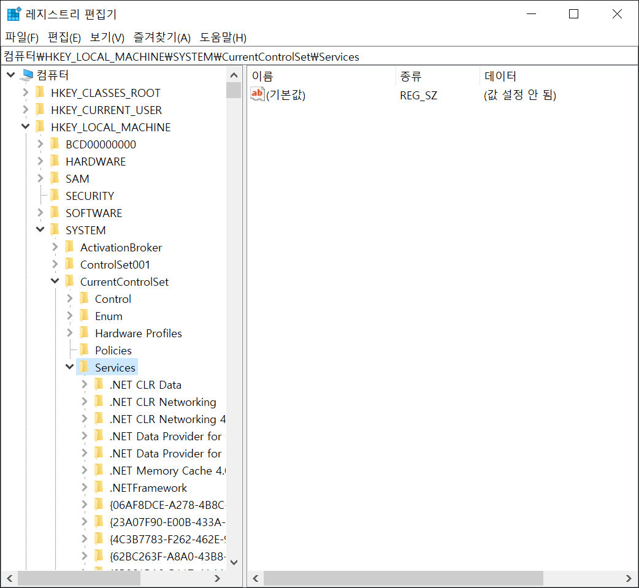Select the .NET CLR Networking key
The width and height of the screenshot is (639, 588).
pyautogui.click(x=163, y=402)
